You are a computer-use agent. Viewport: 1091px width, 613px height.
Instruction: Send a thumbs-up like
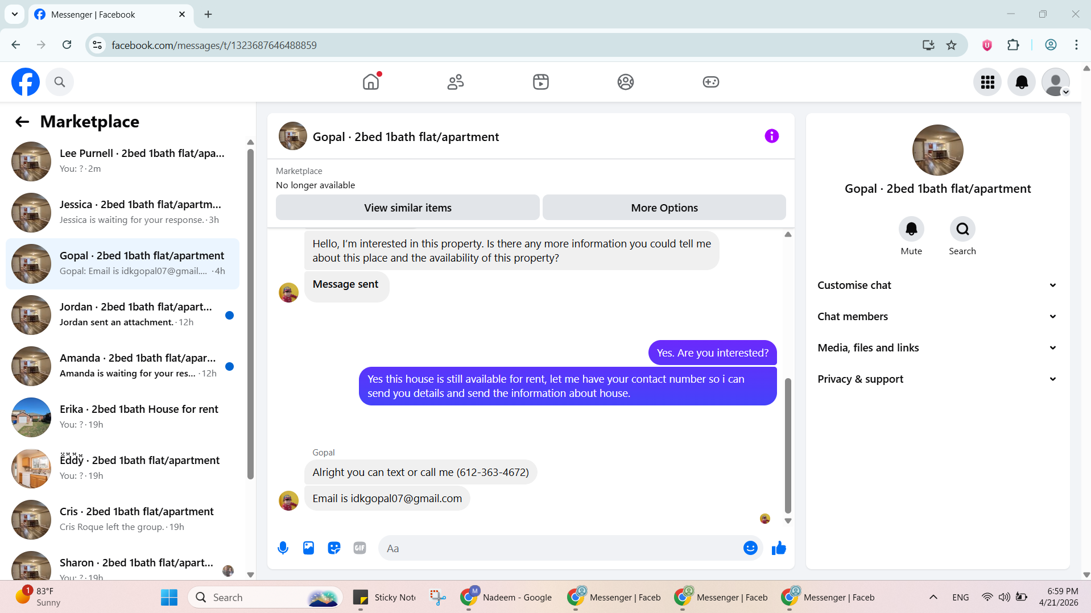[x=779, y=548]
